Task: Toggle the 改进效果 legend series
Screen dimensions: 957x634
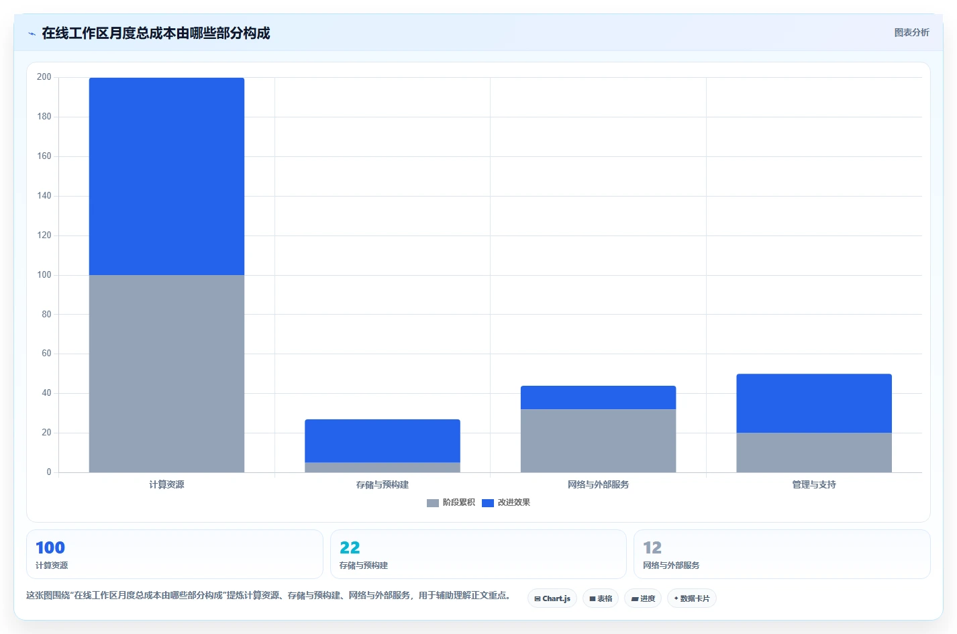Action: [506, 503]
